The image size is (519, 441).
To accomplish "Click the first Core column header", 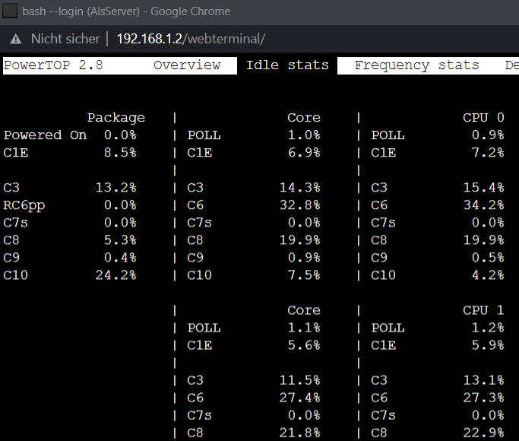I will tap(304, 118).
